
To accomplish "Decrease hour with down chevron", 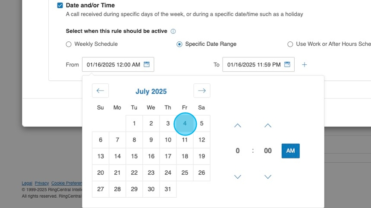I will coord(238,176).
